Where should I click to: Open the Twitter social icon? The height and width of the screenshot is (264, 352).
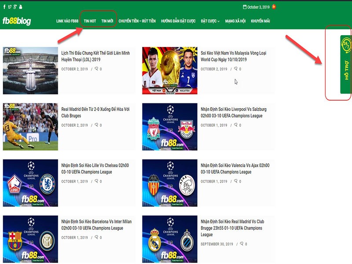click(10, 7)
